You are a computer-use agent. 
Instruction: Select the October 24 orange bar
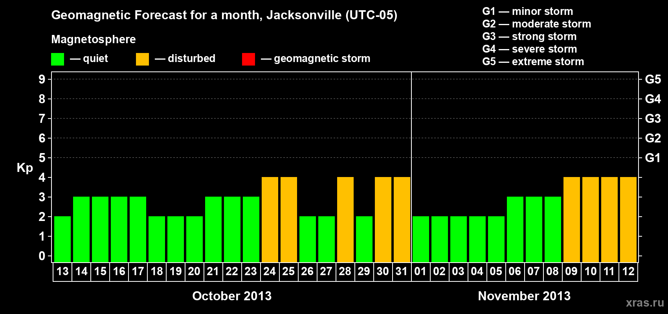click(x=270, y=219)
